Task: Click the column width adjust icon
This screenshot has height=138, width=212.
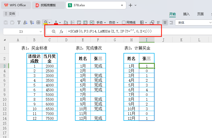Action: pyautogui.click(x=72, y=22)
